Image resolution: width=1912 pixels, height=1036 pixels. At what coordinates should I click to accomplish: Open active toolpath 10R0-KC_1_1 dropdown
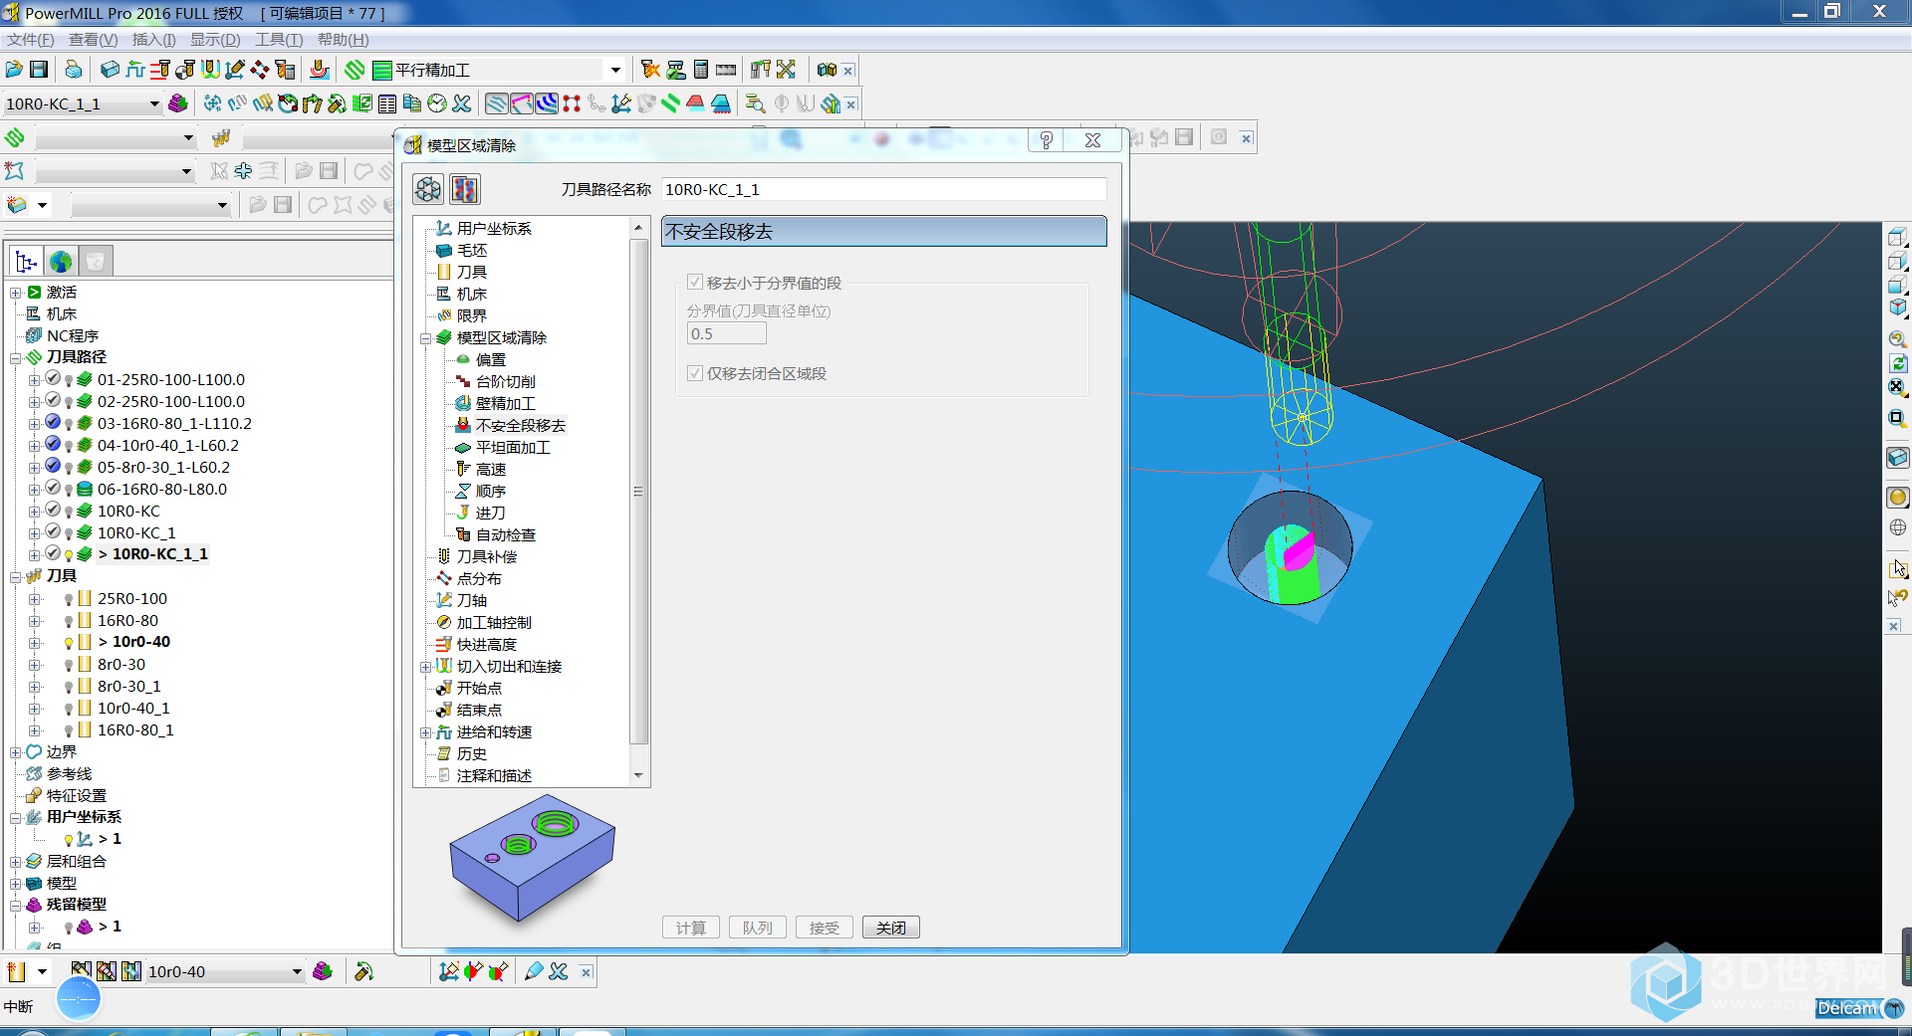(154, 104)
